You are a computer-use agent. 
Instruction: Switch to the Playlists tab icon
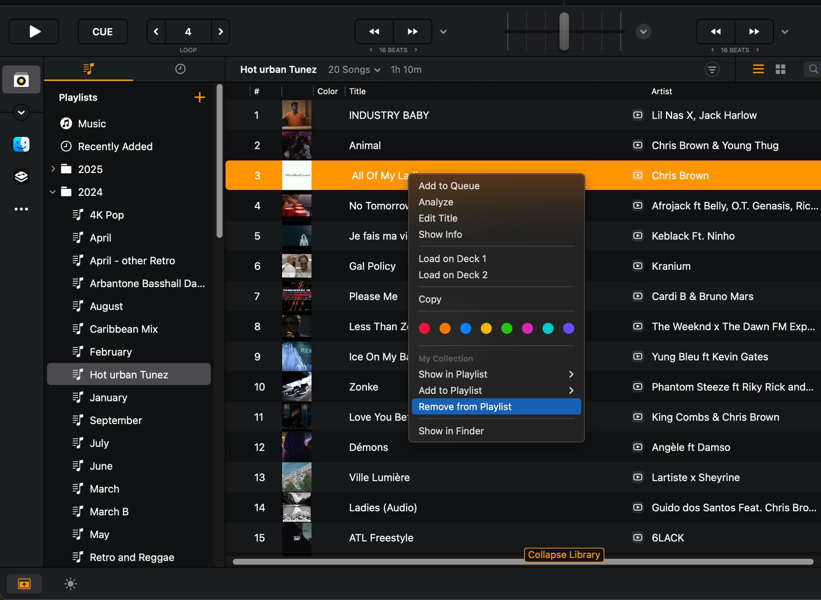89,69
